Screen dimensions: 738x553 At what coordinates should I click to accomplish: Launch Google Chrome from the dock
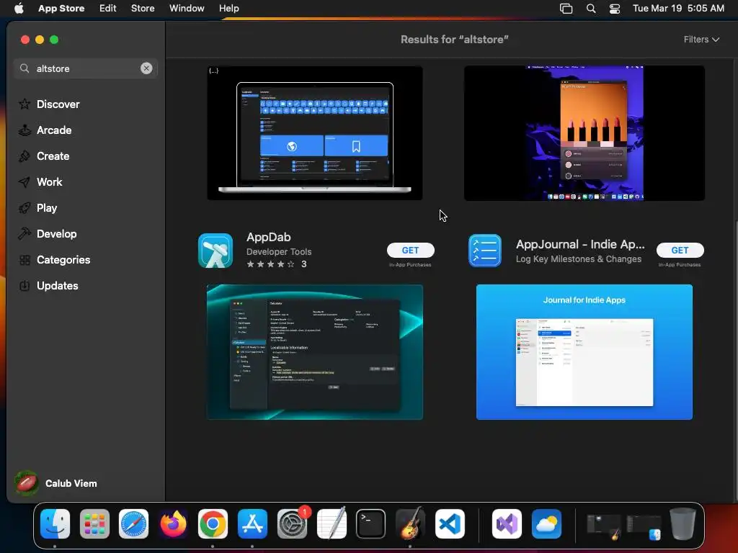213,524
